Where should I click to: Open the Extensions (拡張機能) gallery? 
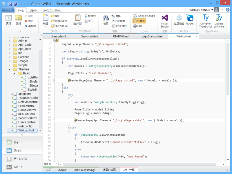[x=179, y=19]
